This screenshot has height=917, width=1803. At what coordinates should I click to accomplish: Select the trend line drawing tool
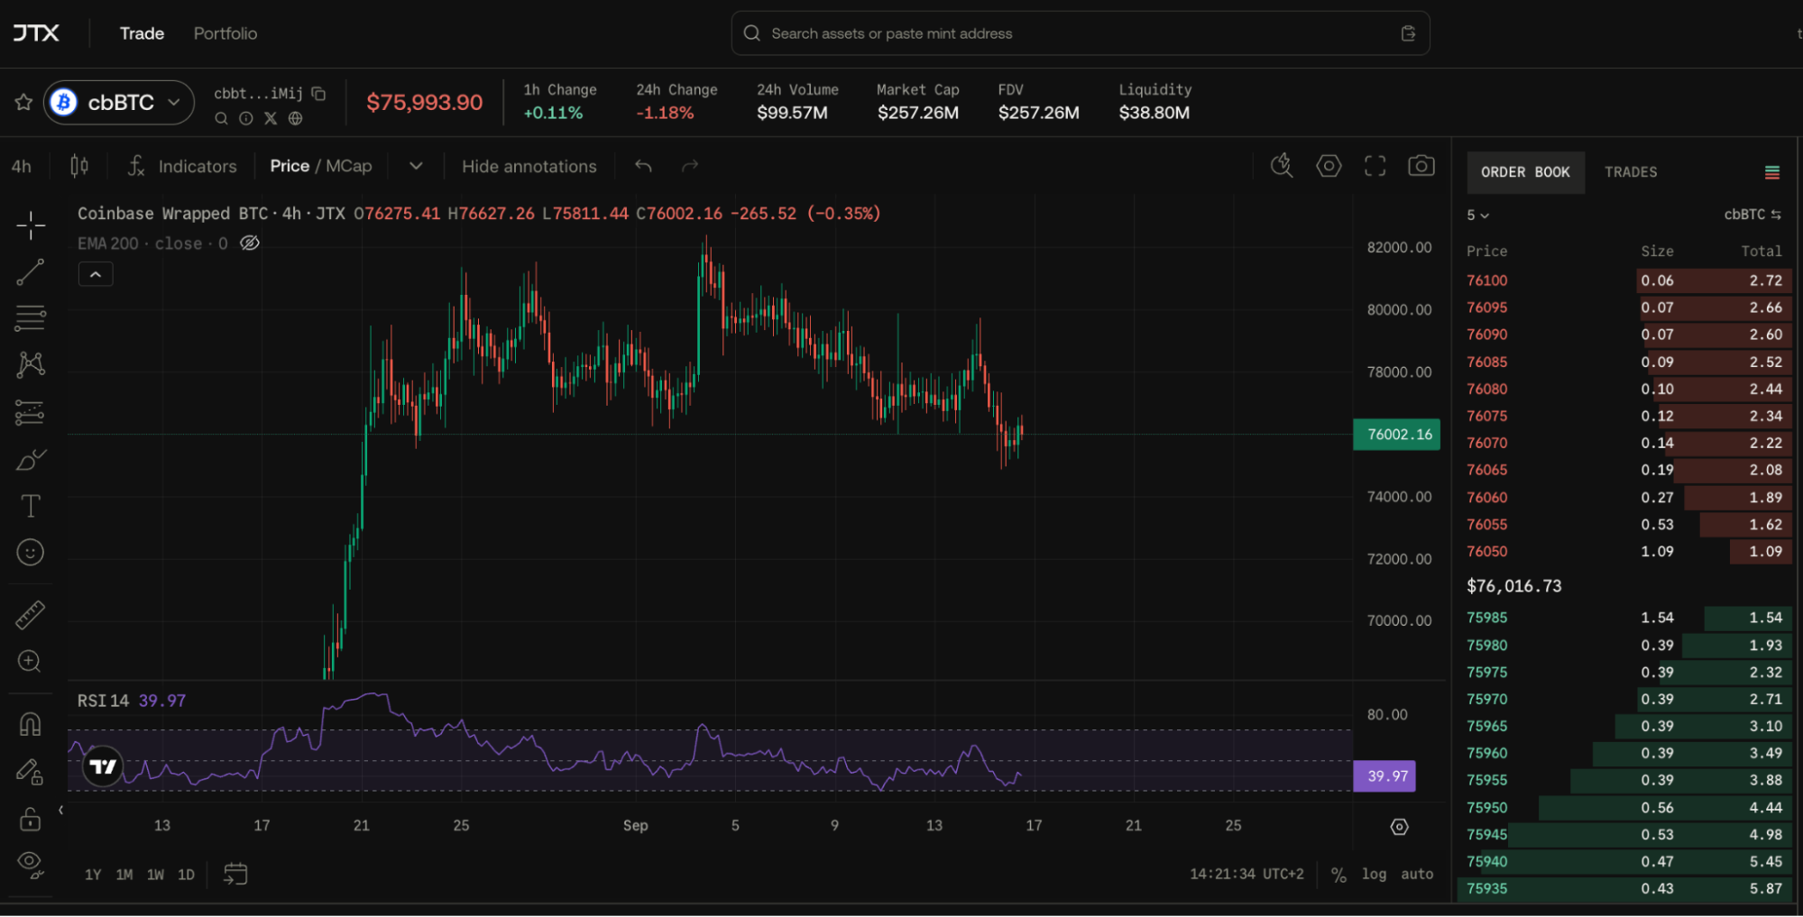click(x=31, y=272)
